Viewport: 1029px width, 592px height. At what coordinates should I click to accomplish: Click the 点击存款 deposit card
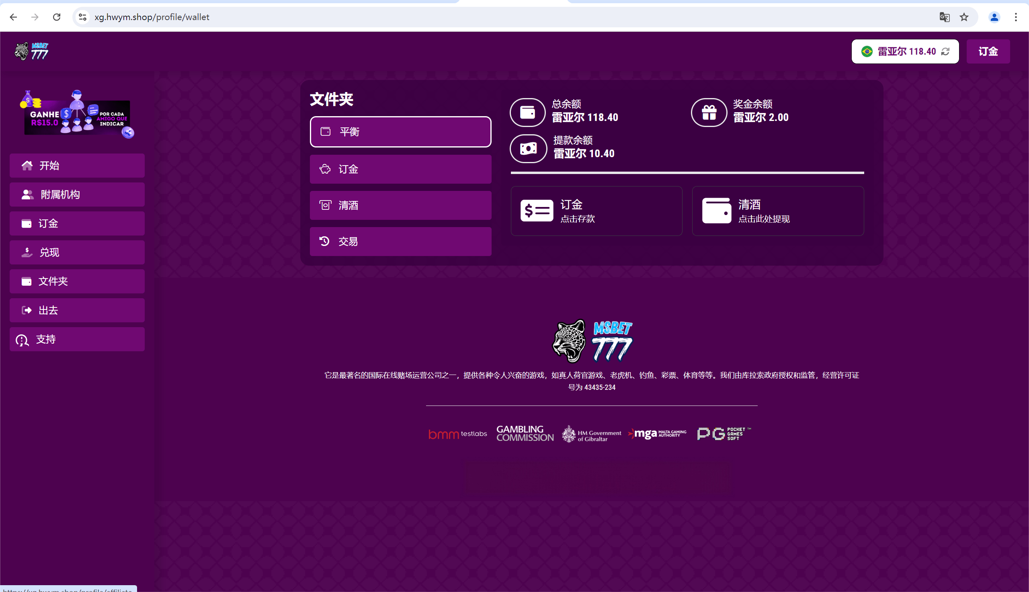click(x=596, y=211)
